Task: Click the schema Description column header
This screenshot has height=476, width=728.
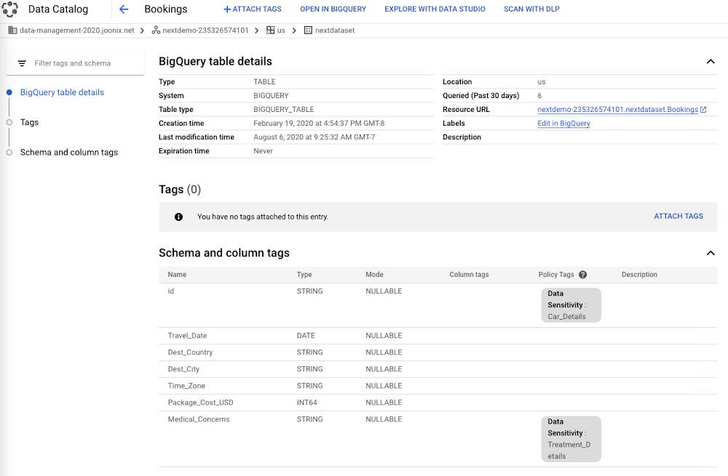Action: [x=639, y=275]
